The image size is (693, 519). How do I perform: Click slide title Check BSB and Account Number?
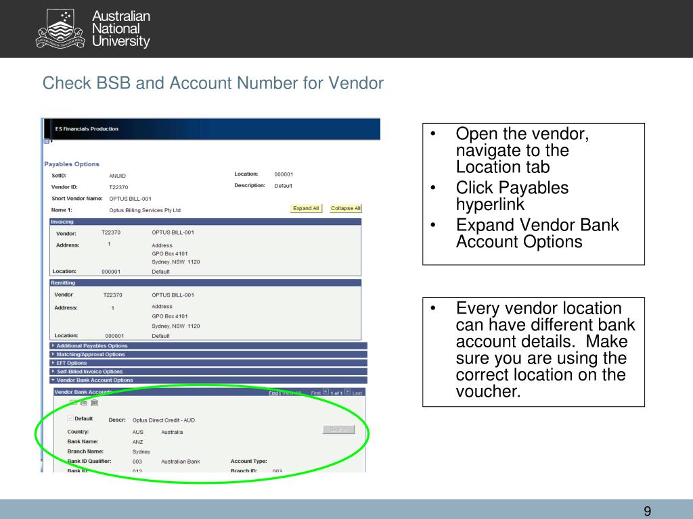point(213,83)
